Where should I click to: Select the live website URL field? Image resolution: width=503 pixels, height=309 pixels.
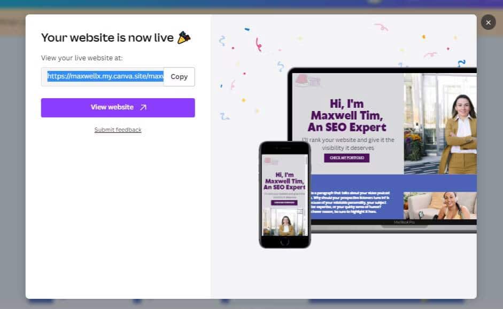(x=102, y=77)
